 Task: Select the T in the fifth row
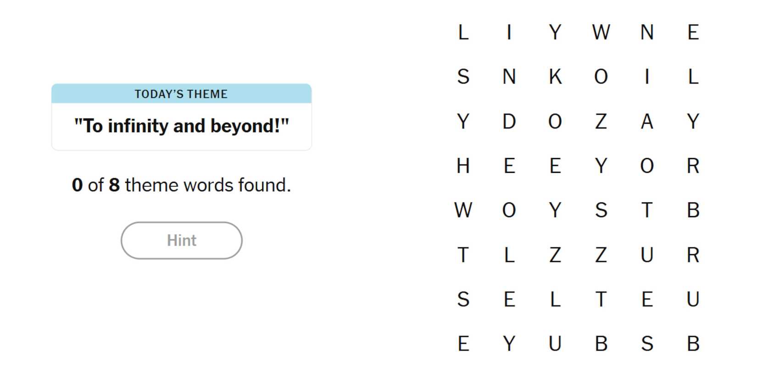(647, 210)
